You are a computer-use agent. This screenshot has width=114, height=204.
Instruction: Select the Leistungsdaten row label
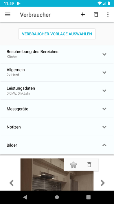click(x=21, y=88)
